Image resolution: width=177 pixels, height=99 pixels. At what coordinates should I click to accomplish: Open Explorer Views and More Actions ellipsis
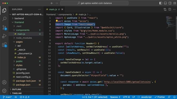point(39,9)
